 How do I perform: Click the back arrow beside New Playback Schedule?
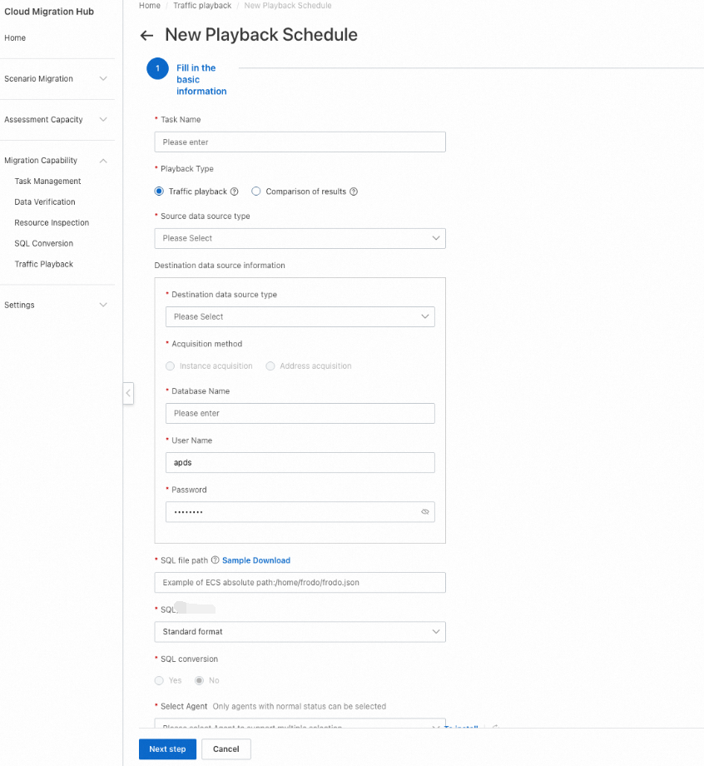coord(147,36)
